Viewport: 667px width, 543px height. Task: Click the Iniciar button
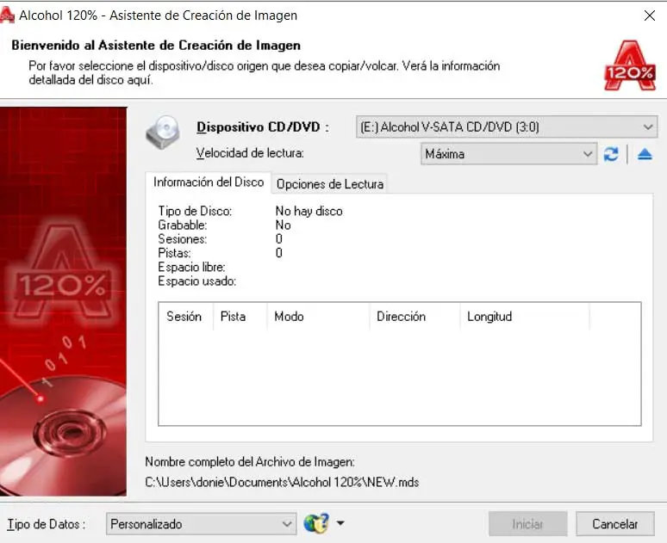click(527, 524)
